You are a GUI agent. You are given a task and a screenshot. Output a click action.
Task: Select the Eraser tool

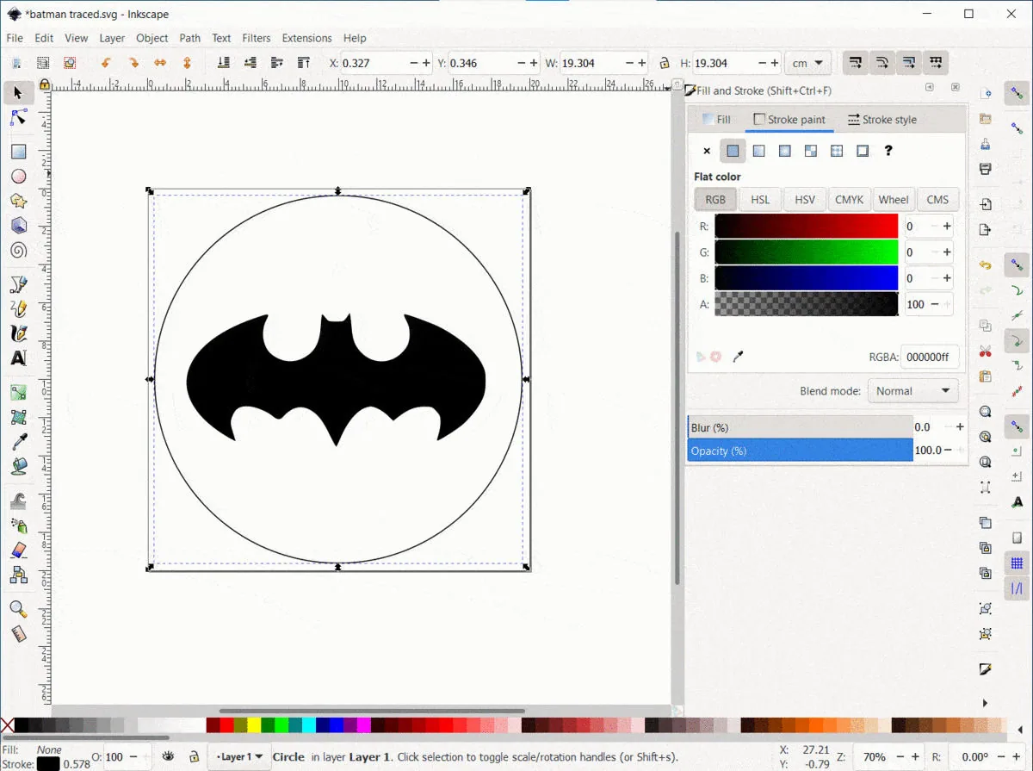point(18,550)
